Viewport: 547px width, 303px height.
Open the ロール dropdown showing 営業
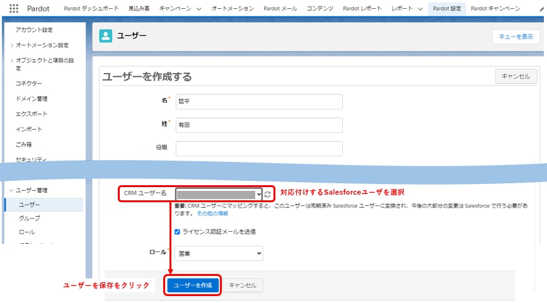point(219,253)
